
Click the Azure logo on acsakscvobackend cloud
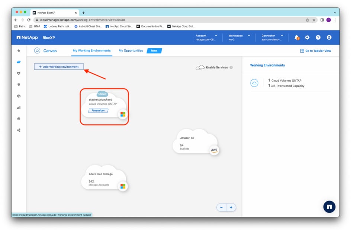tap(123, 114)
